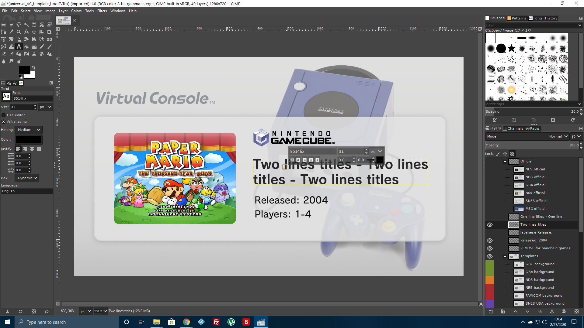The image size is (584, 328).
Task: Select the Rectangle Select tool
Action: tap(4, 25)
